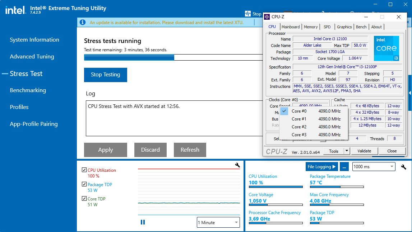Click the CPU-Z app icon in title bar
Image resolution: width=412 pixels, height=232 pixels.
pos(267,17)
